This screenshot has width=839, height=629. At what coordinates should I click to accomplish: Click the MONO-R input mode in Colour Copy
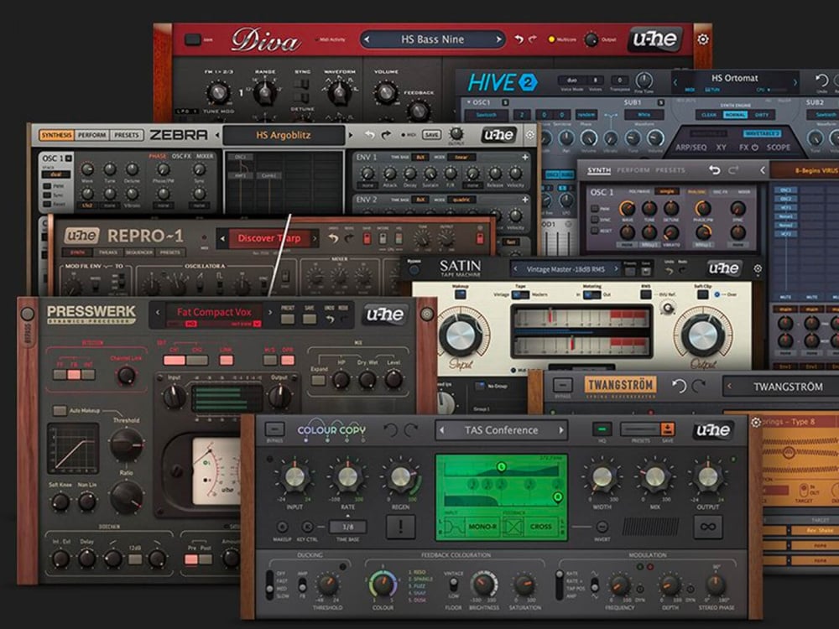[x=482, y=527]
